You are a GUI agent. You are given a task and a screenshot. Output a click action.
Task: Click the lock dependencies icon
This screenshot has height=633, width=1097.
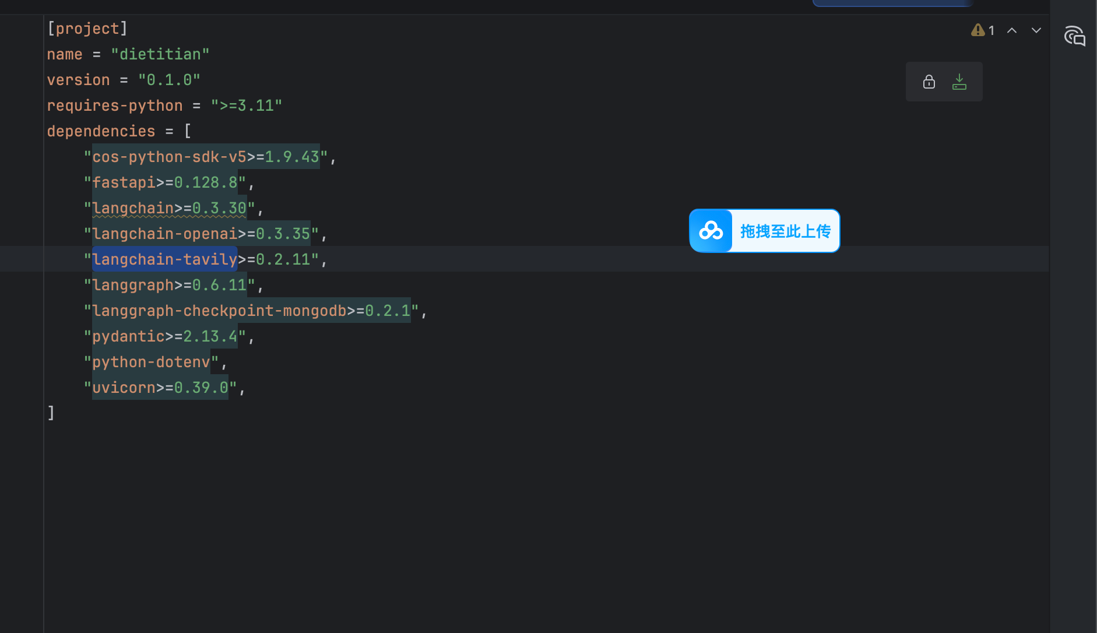[x=929, y=82]
